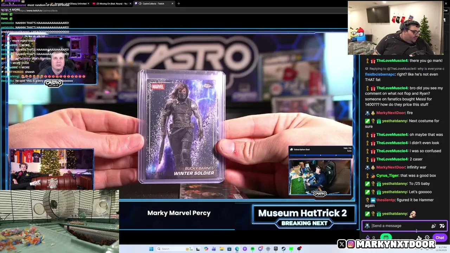Viewport: 450px width, 253px height.
Task: Click yesthatdanny's name beside 'Let's gooooo'
Action: click(x=395, y=192)
